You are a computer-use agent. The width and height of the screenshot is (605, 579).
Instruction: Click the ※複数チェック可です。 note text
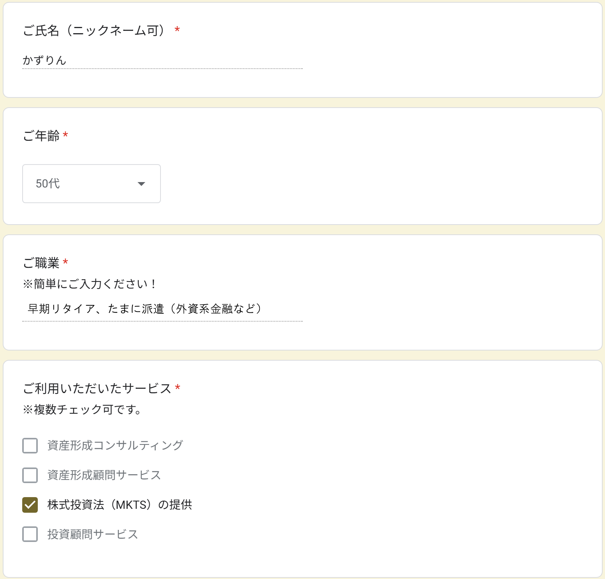click(x=82, y=409)
